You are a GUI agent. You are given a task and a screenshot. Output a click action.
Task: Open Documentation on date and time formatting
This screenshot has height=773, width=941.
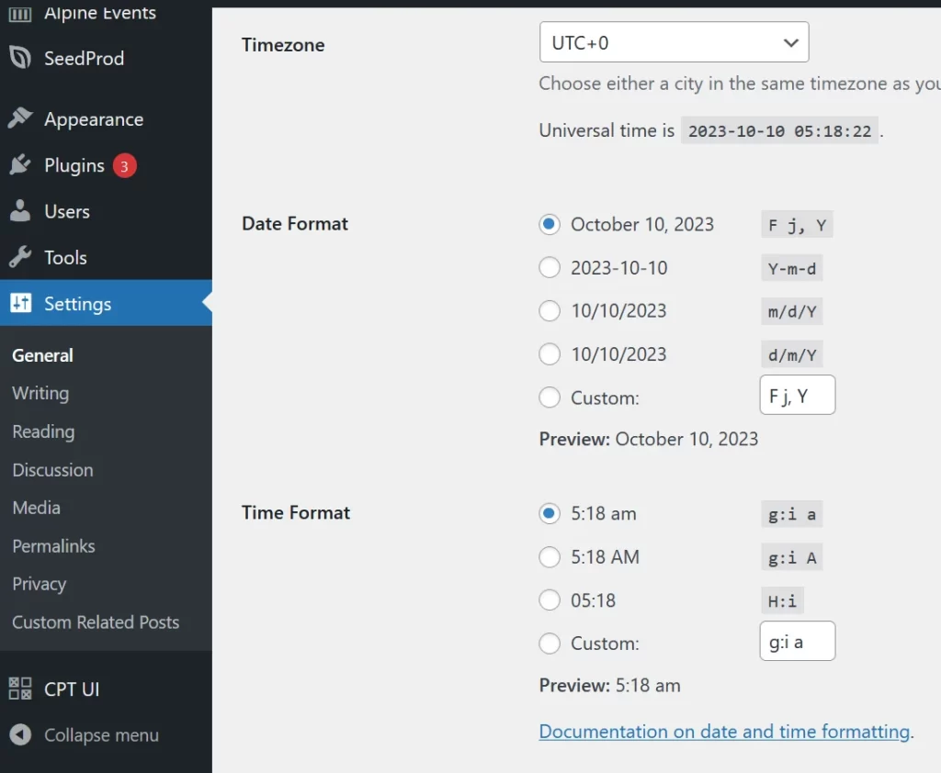(x=724, y=731)
